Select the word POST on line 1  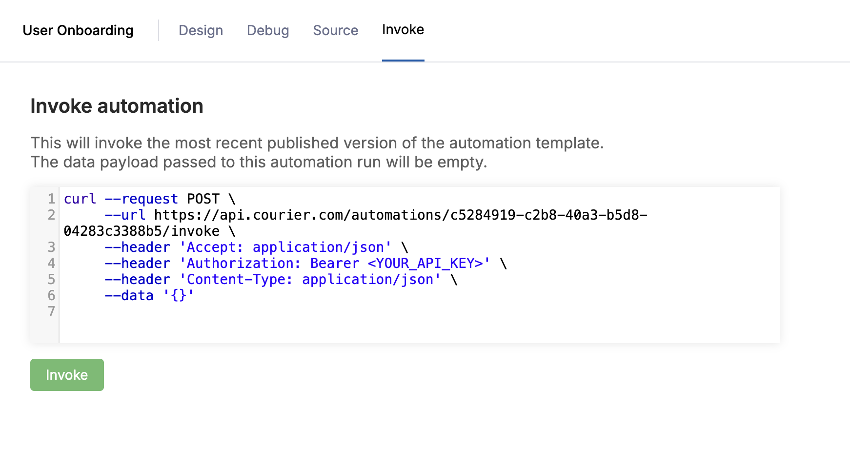[x=203, y=199]
